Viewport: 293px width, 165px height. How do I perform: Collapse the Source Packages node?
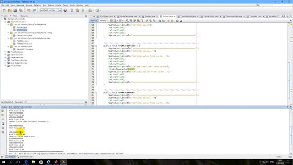coord(5,22)
